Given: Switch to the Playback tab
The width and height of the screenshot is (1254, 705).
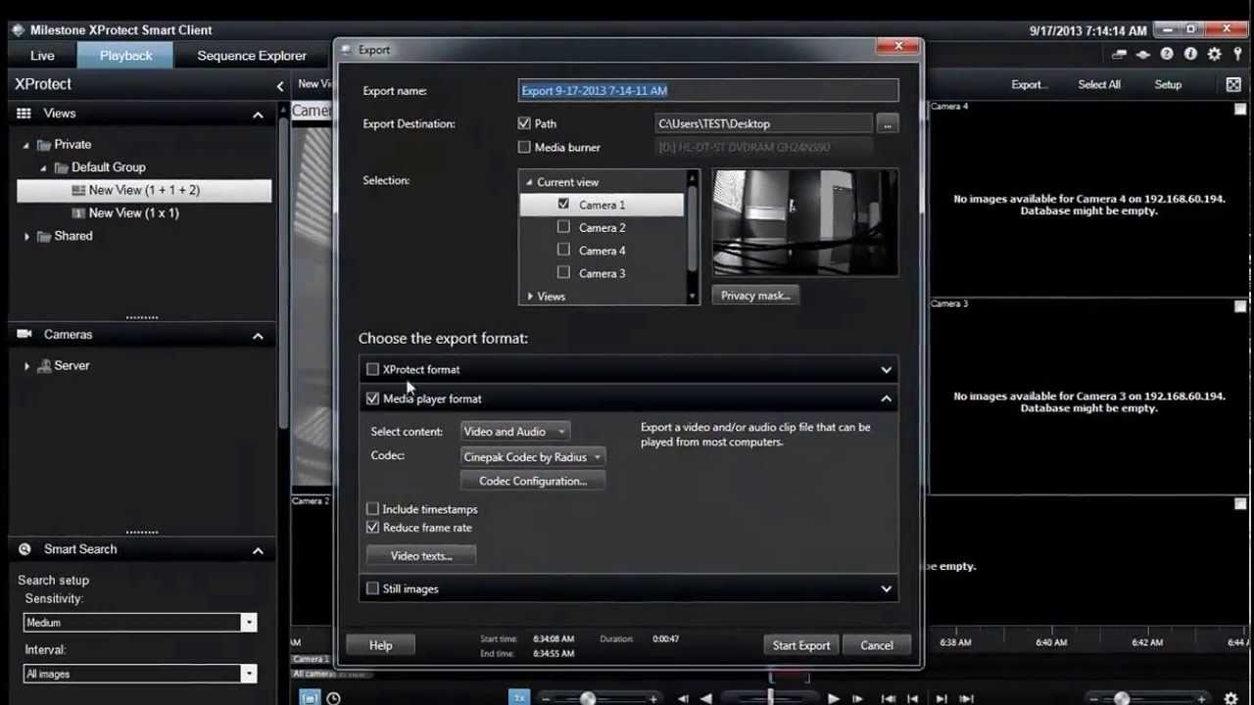Looking at the screenshot, I should click(x=126, y=56).
